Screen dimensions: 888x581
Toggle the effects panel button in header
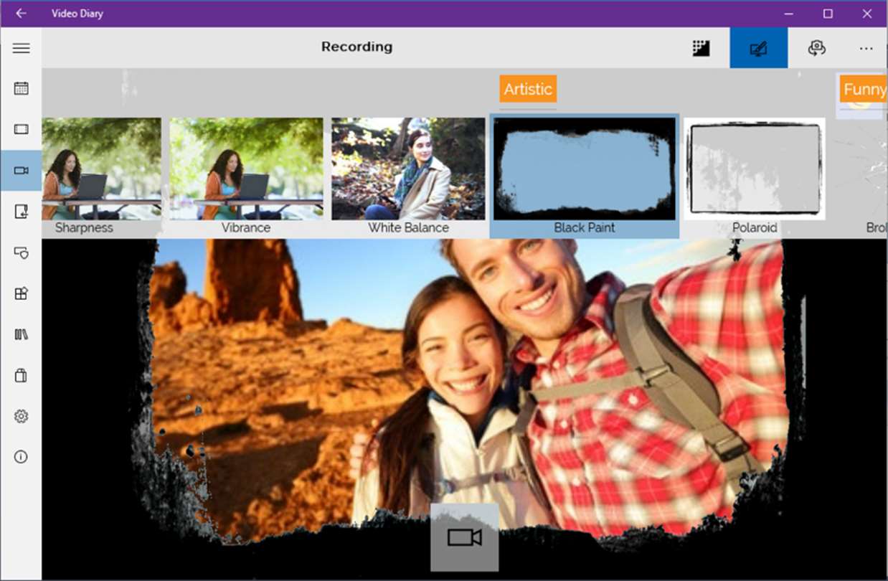758,48
